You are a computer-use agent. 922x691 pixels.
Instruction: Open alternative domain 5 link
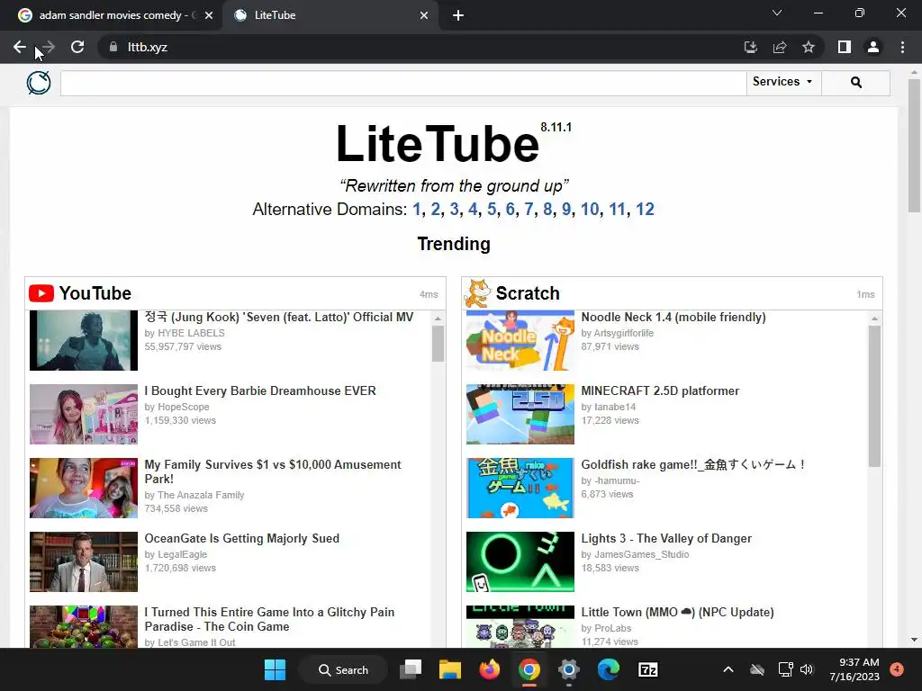coord(492,209)
